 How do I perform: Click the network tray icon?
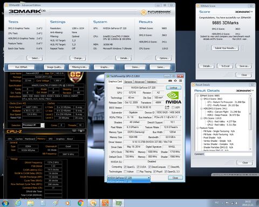click(x=232, y=203)
